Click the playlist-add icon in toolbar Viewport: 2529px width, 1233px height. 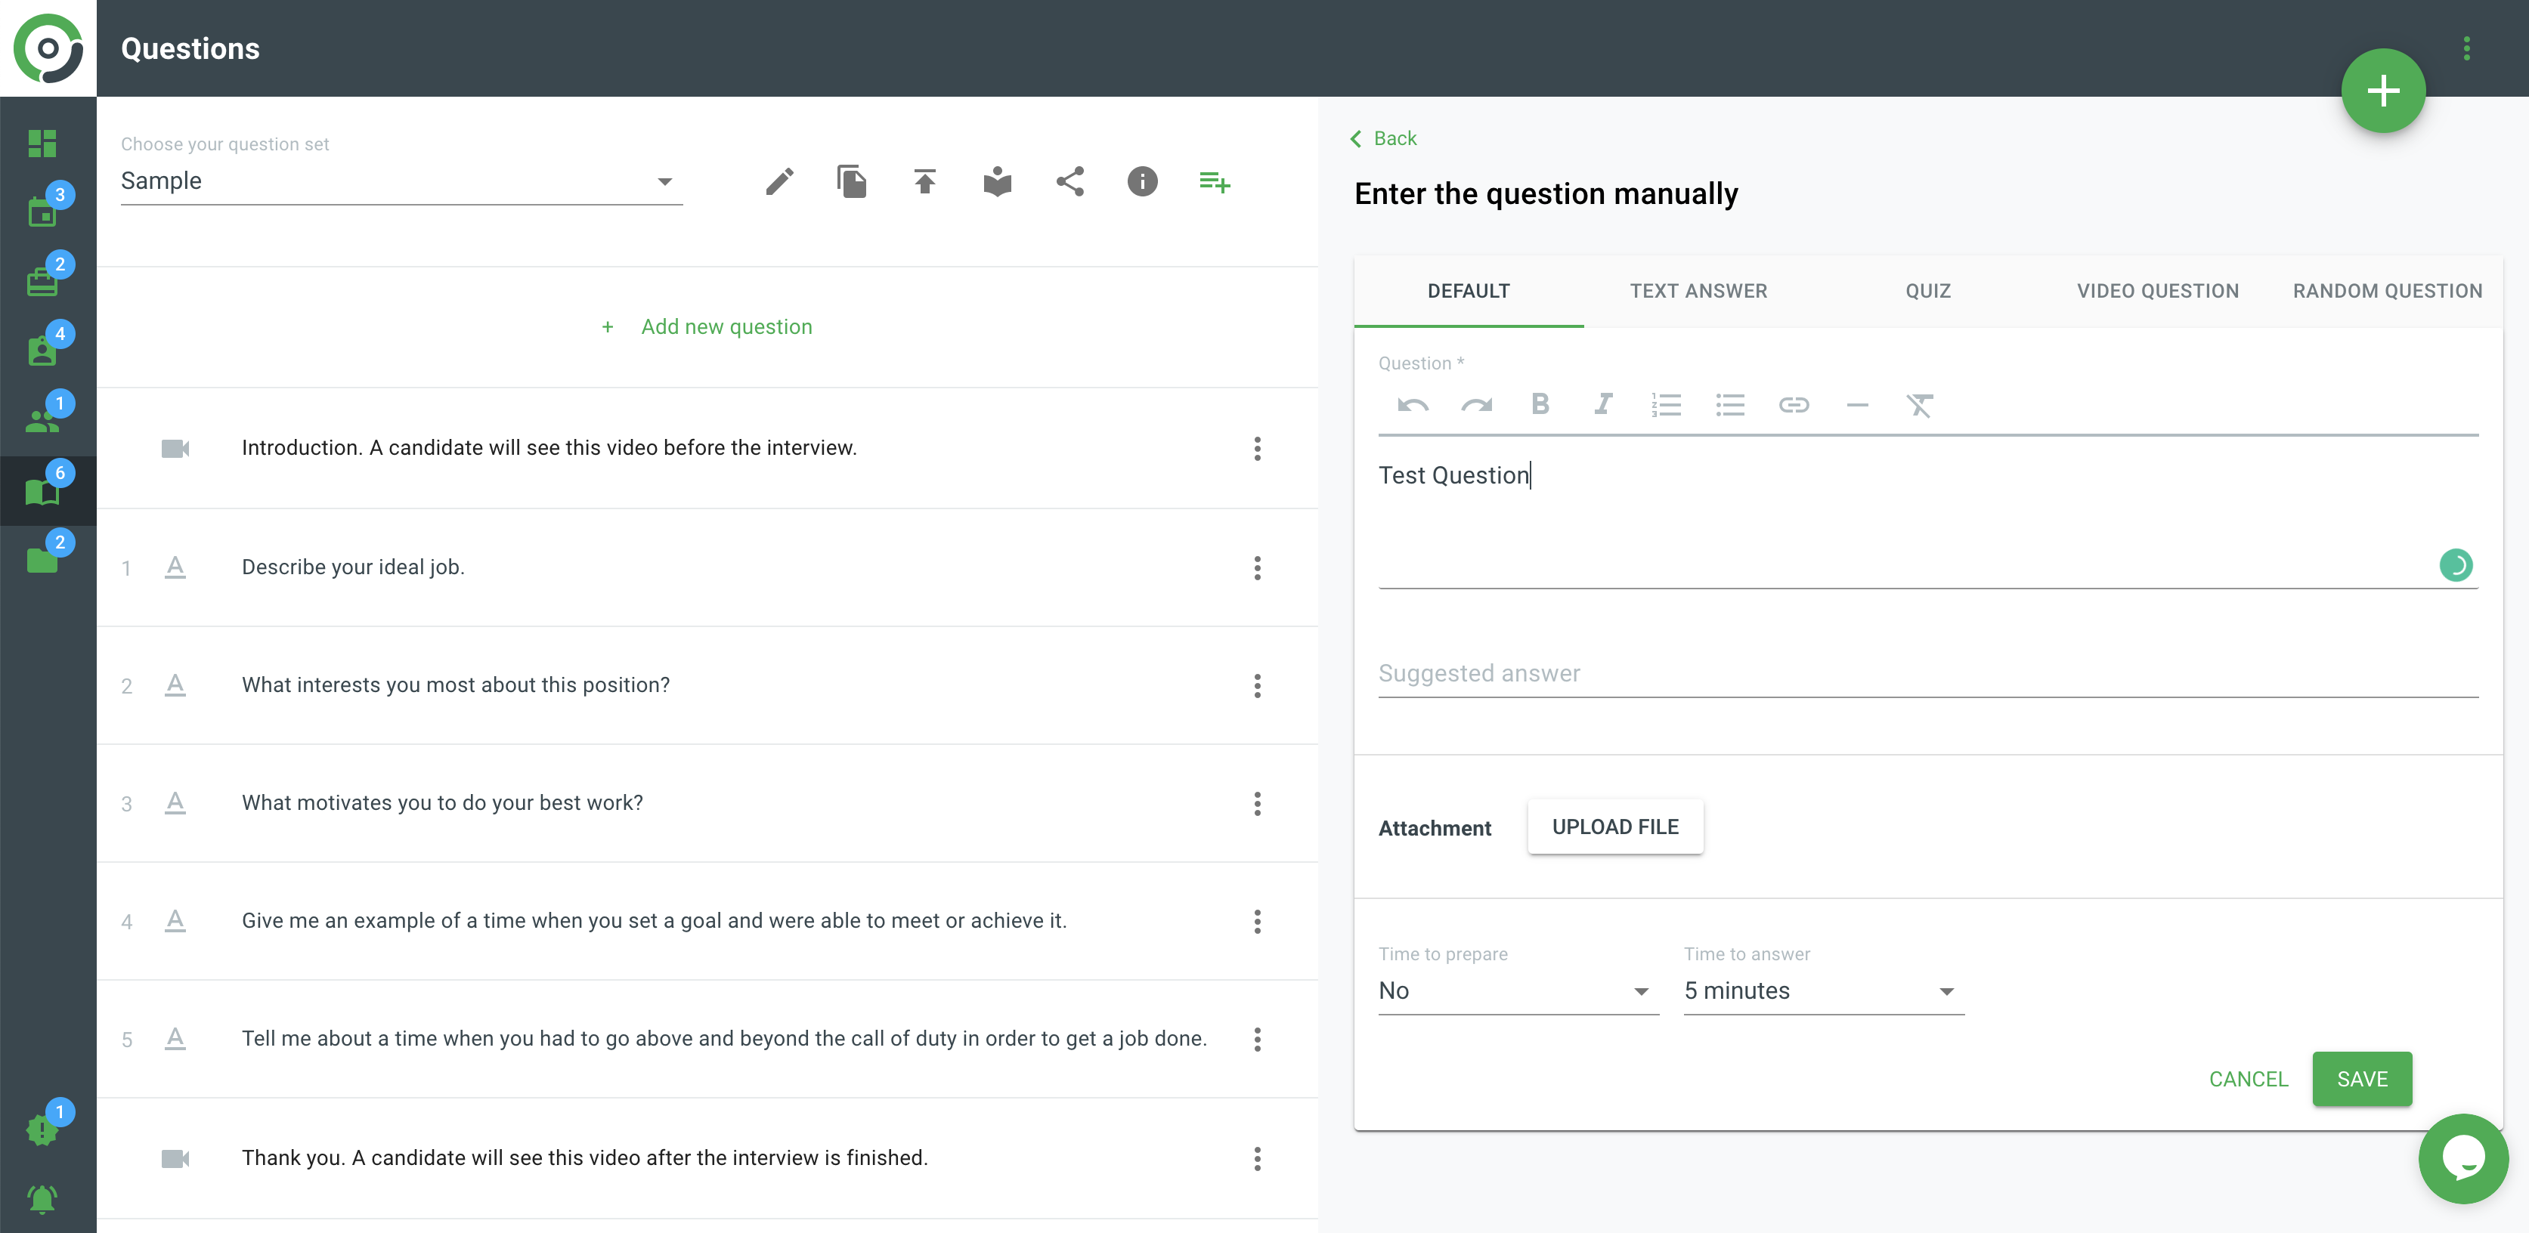[x=1215, y=181]
